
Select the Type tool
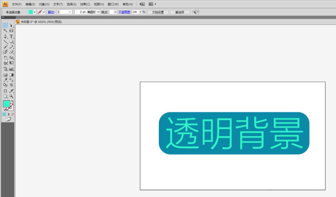click(x=11, y=36)
